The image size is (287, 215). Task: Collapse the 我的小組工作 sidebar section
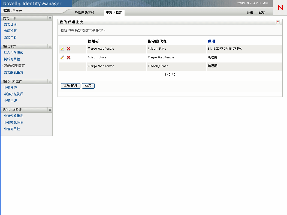(50, 81)
